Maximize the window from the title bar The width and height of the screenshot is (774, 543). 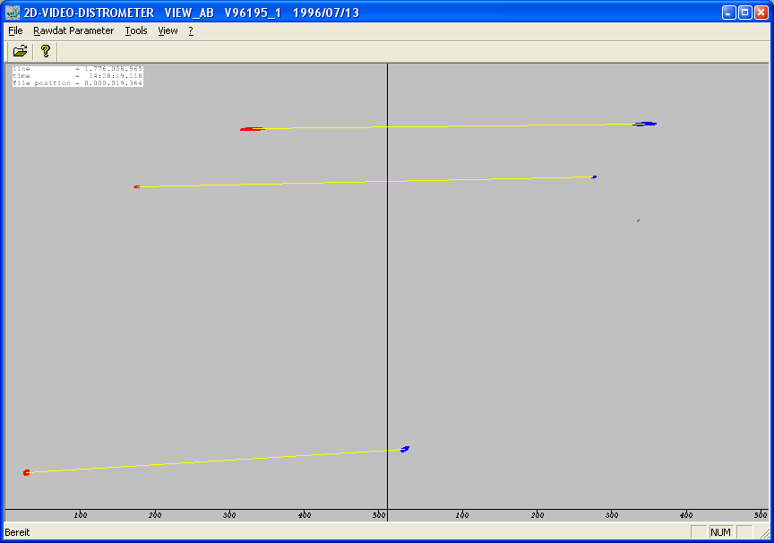point(745,13)
